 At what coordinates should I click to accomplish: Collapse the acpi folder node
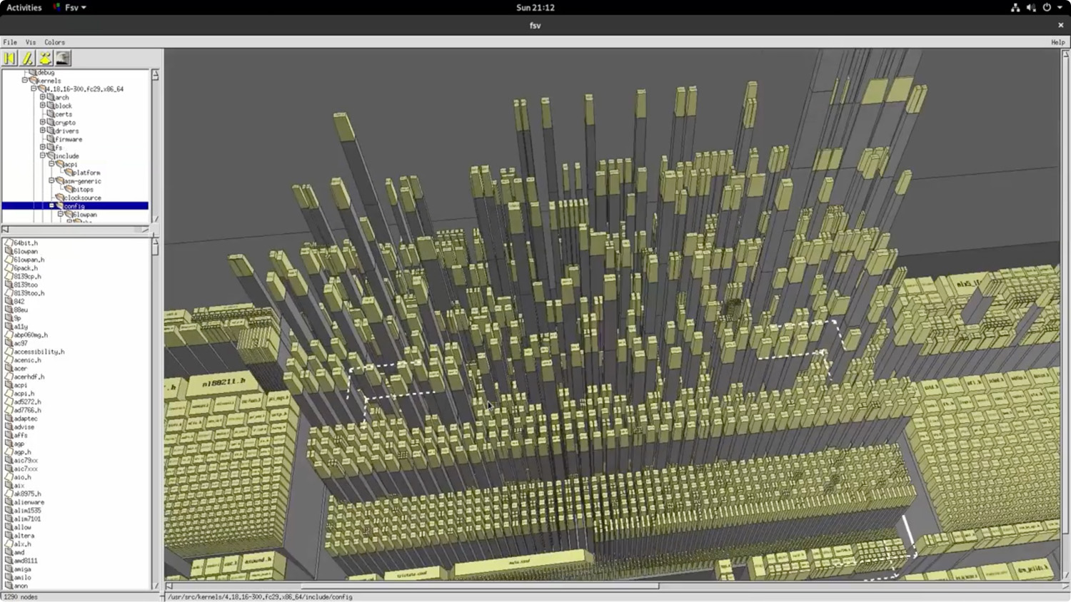coord(51,164)
